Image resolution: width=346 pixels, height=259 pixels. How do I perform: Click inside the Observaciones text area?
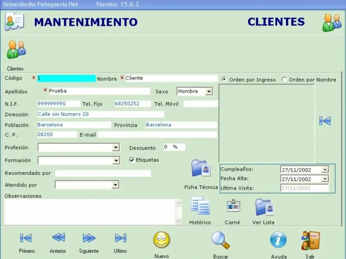[x=90, y=212]
